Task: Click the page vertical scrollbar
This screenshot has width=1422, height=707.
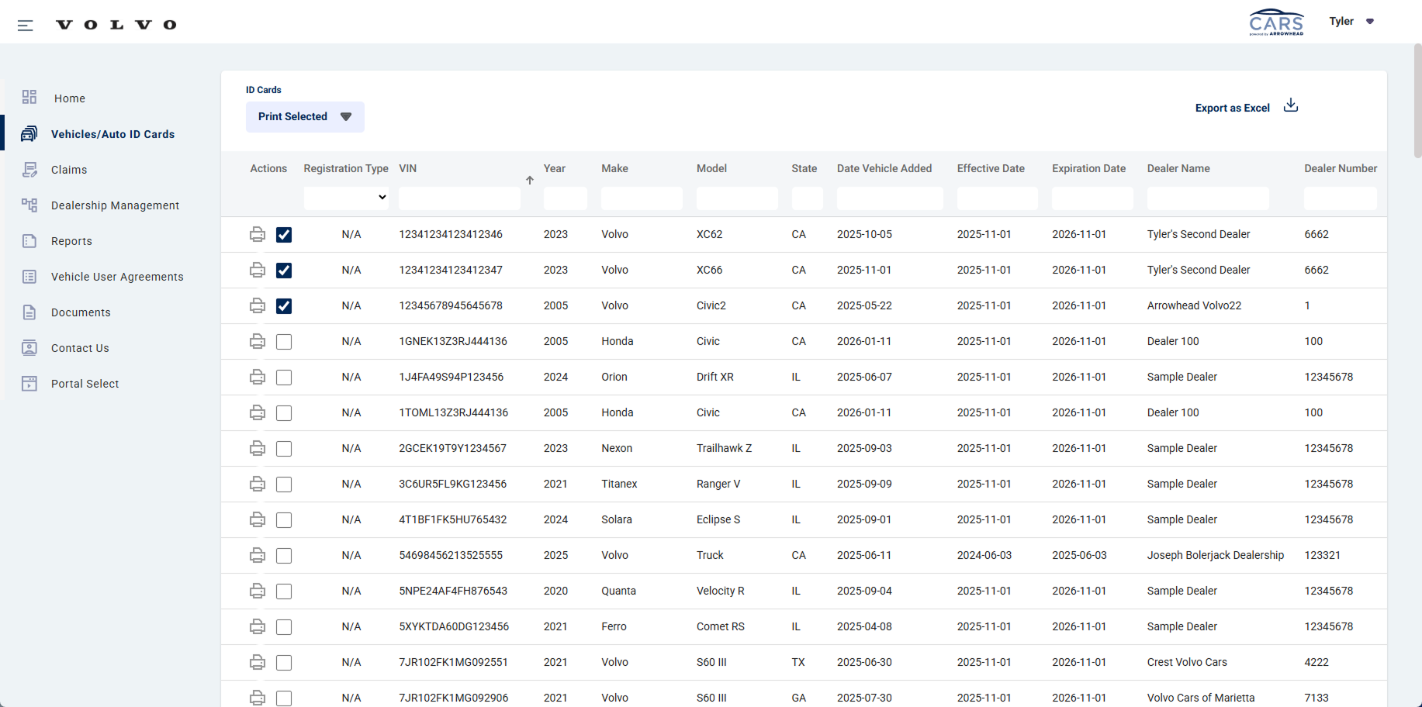Action: click(x=1417, y=101)
